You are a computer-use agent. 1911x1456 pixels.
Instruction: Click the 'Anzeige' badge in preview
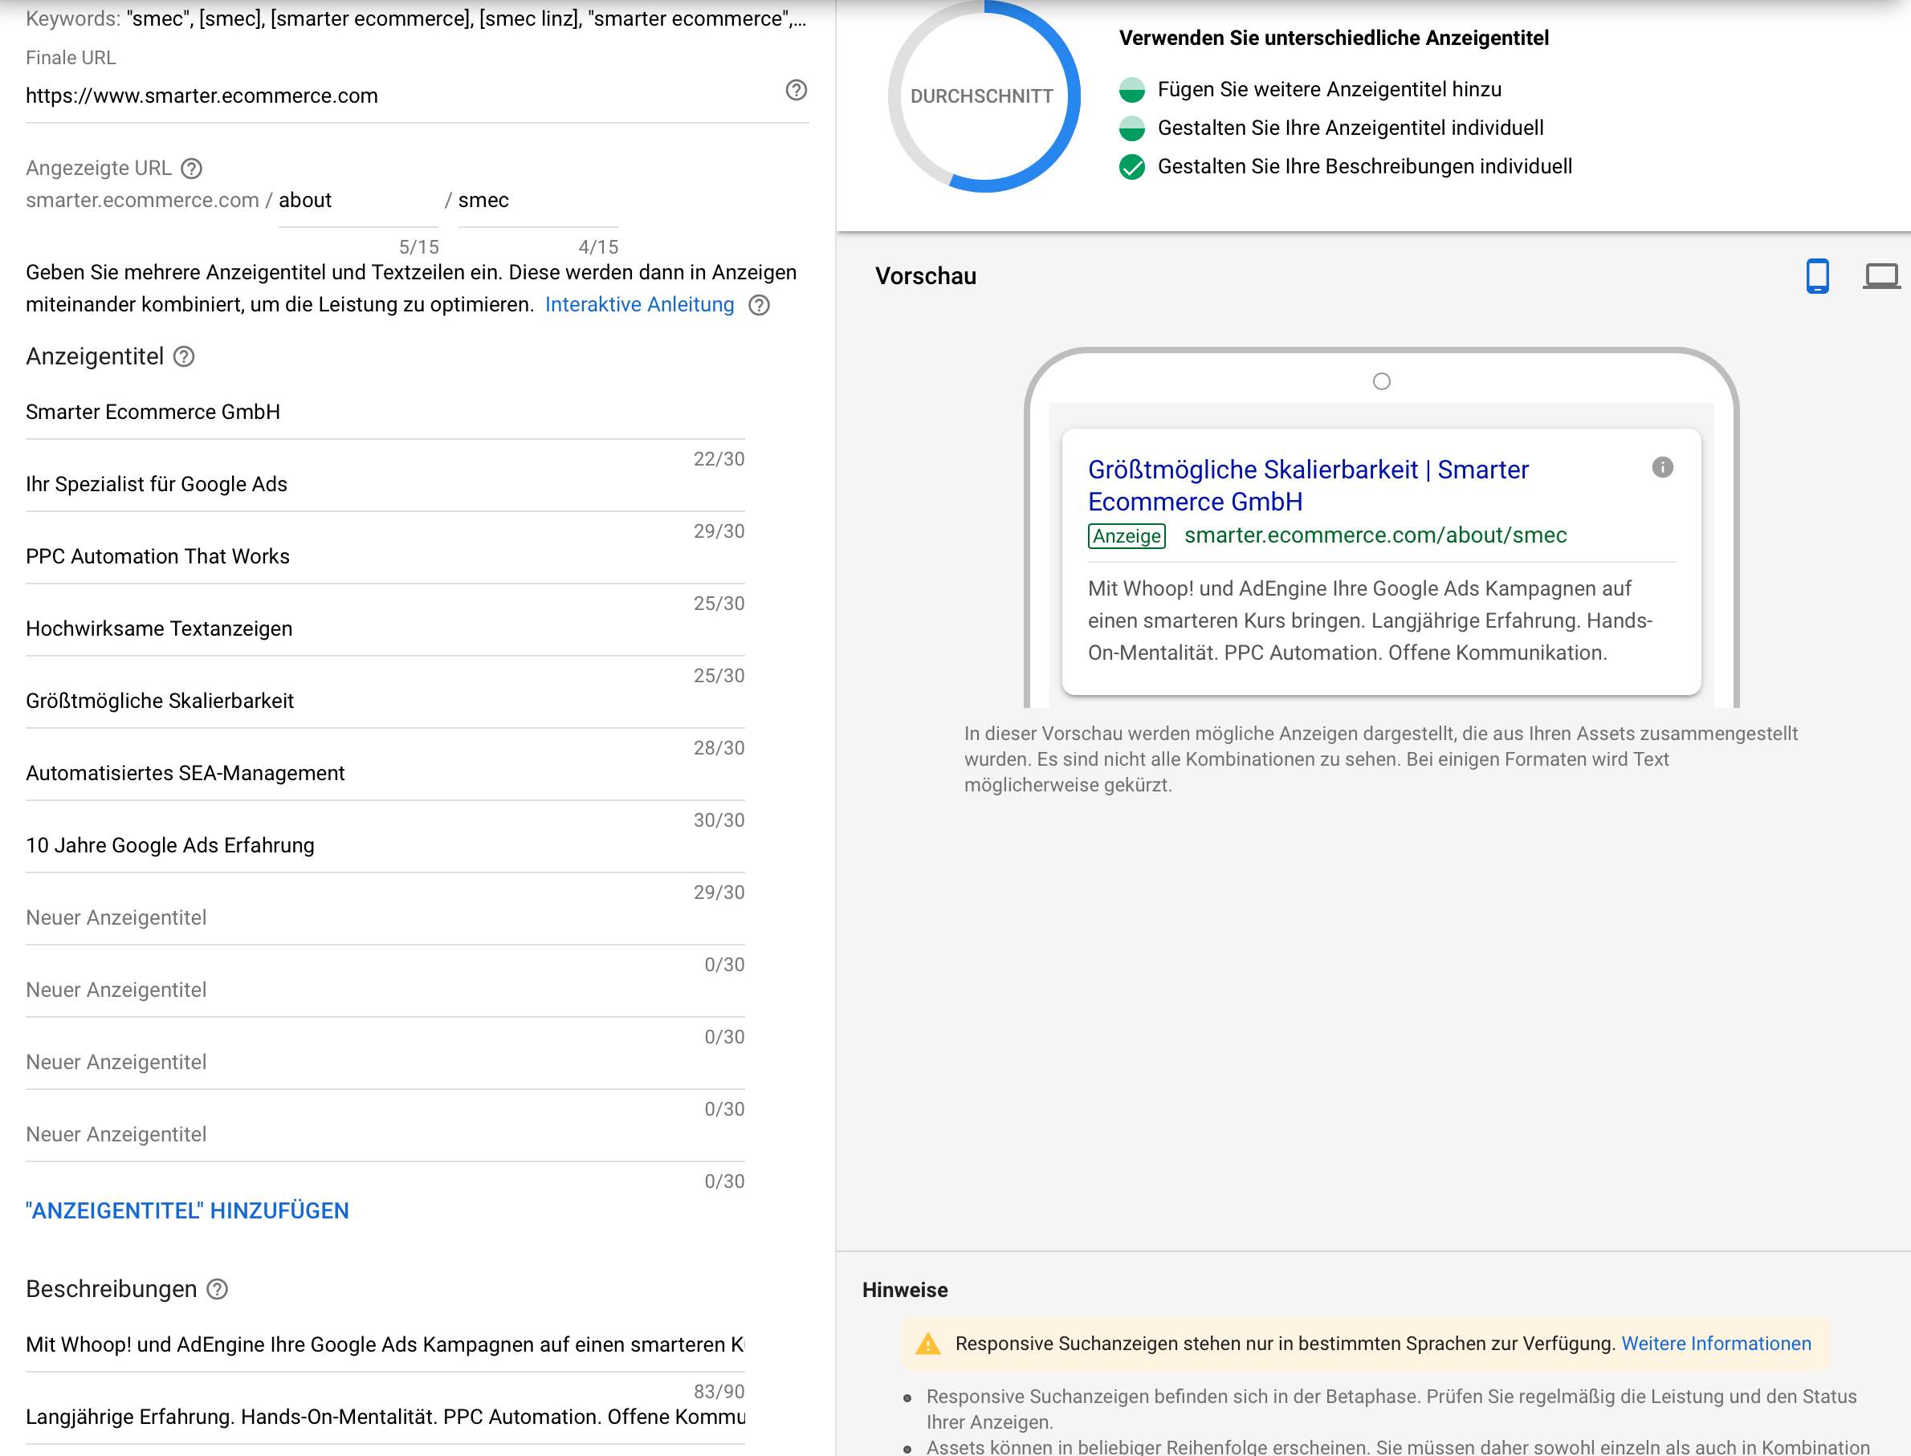(1127, 536)
